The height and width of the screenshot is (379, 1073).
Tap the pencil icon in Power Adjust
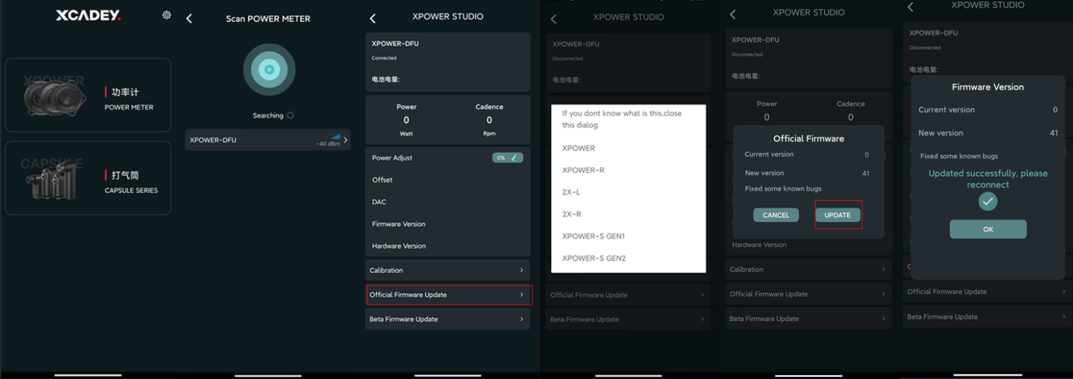pos(514,158)
